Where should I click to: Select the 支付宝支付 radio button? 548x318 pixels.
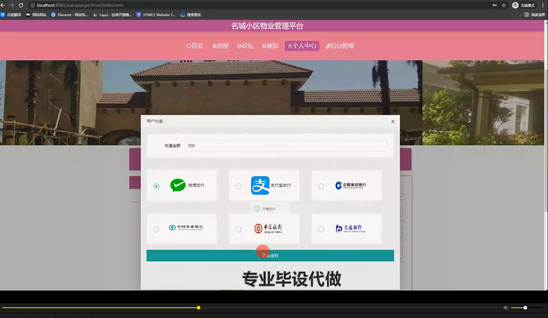tap(239, 186)
